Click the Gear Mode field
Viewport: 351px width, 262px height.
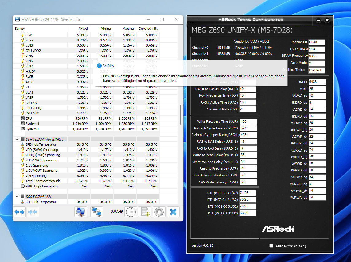pyautogui.click(x=317, y=63)
